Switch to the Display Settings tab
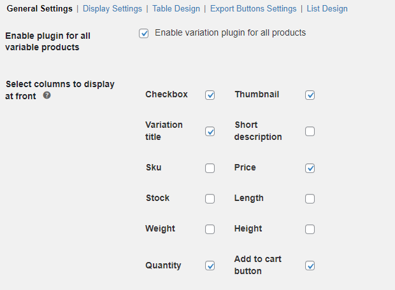The image size is (395, 290). pyautogui.click(x=112, y=9)
